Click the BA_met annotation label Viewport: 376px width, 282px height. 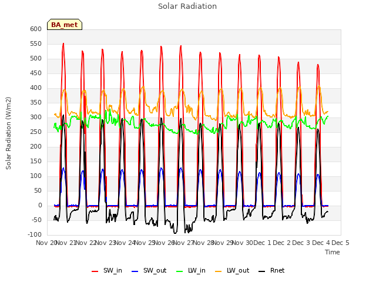65,25
